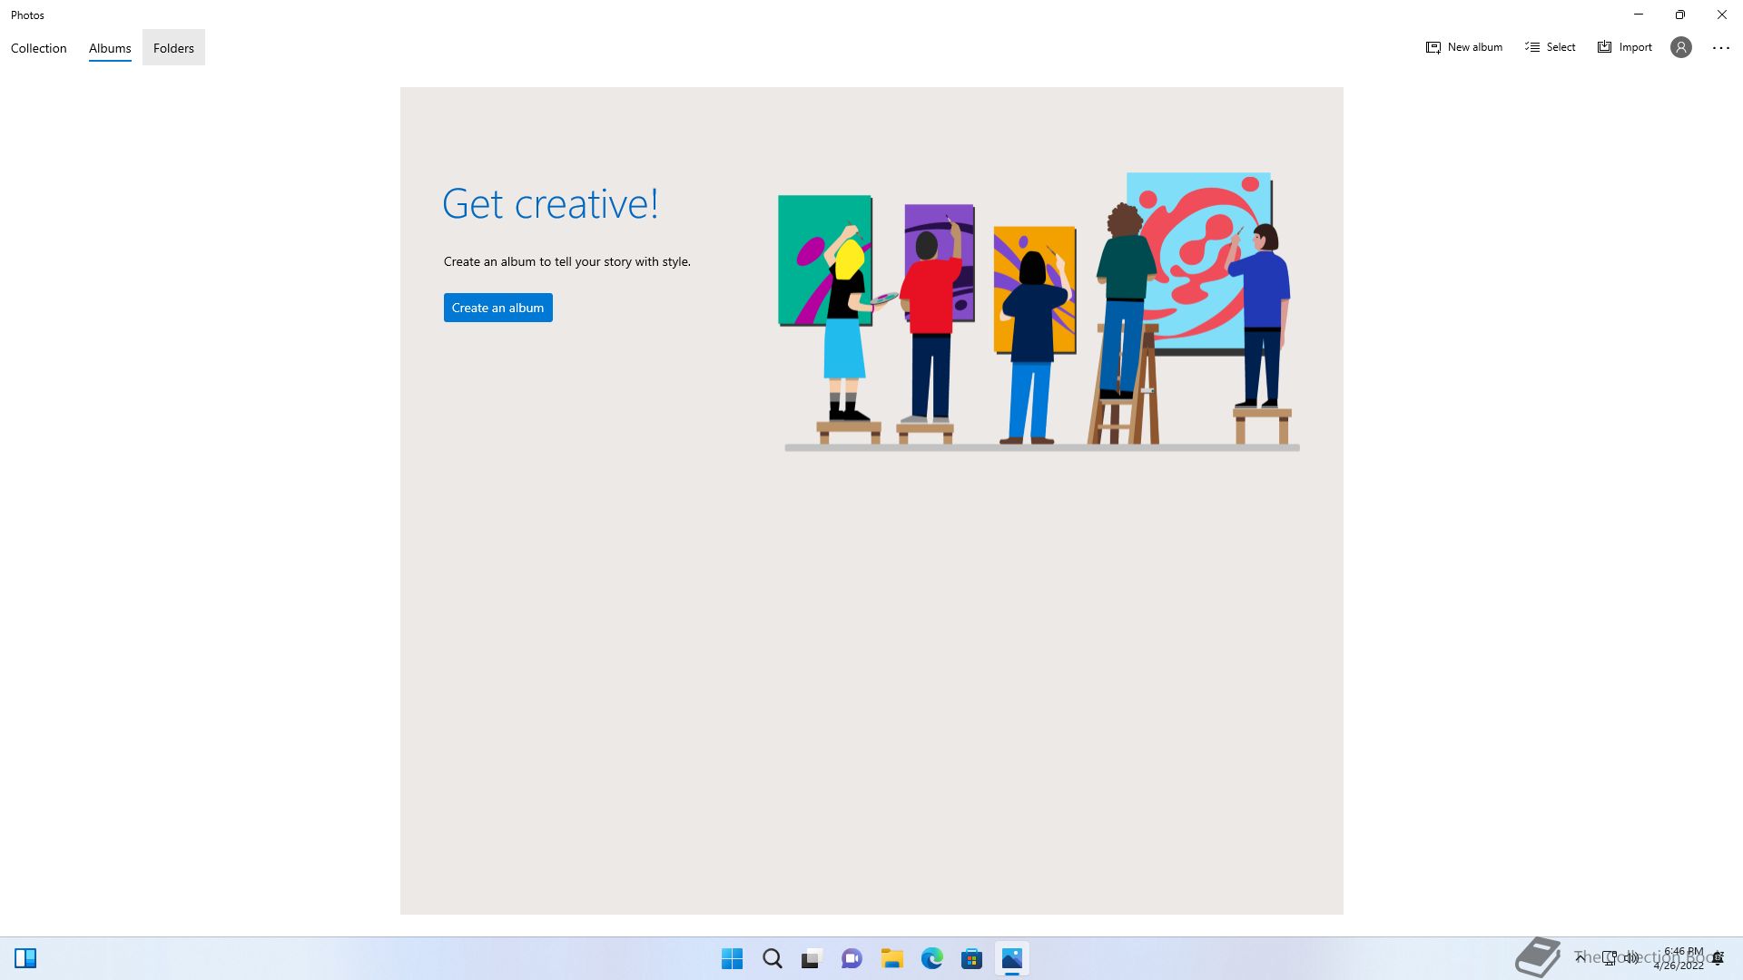Switch to the Collection tab
Screen dimensions: 1743x980
pos(38,48)
